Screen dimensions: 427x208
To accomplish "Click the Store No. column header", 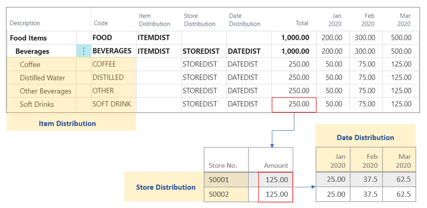I will (223, 165).
